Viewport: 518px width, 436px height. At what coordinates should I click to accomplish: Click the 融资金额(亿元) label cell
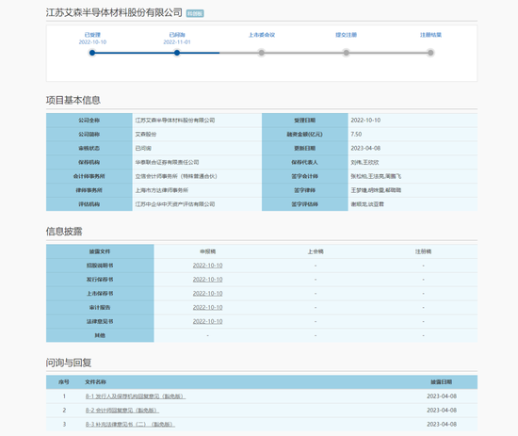tap(304, 135)
